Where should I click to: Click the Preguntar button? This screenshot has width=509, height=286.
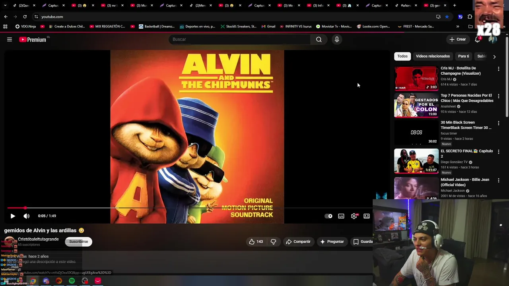coord(332,242)
